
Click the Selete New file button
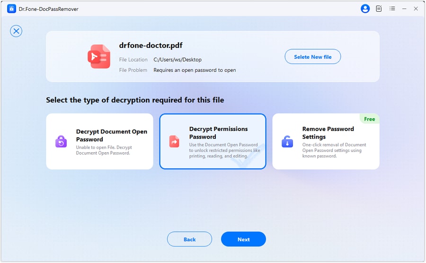click(312, 57)
